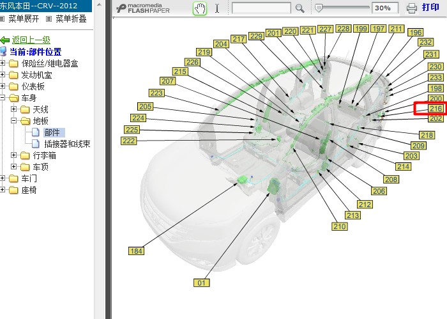Screen dimensions: 447x319
Task: Click the 打印 print link
Action: point(430,8)
